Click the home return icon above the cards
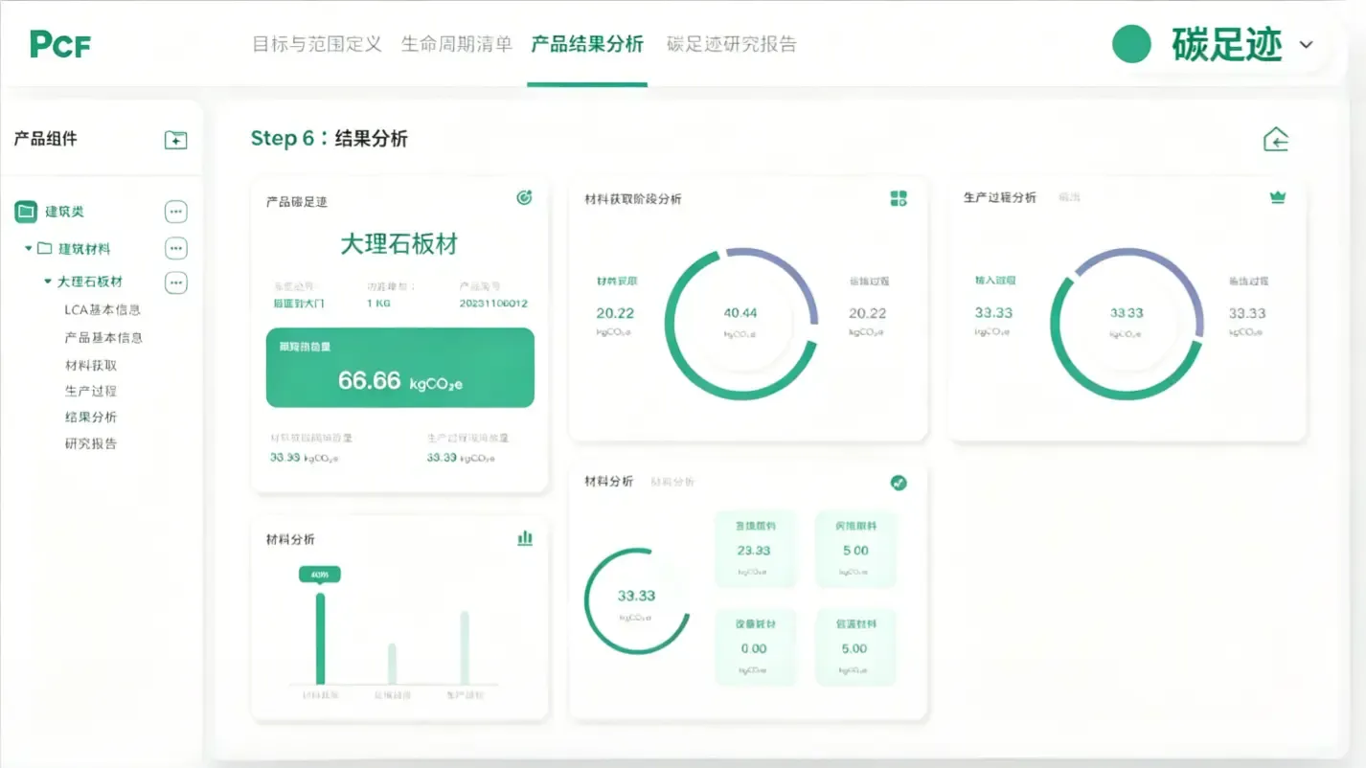The width and height of the screenshot is (1366, 768). tap(1275, 139)
